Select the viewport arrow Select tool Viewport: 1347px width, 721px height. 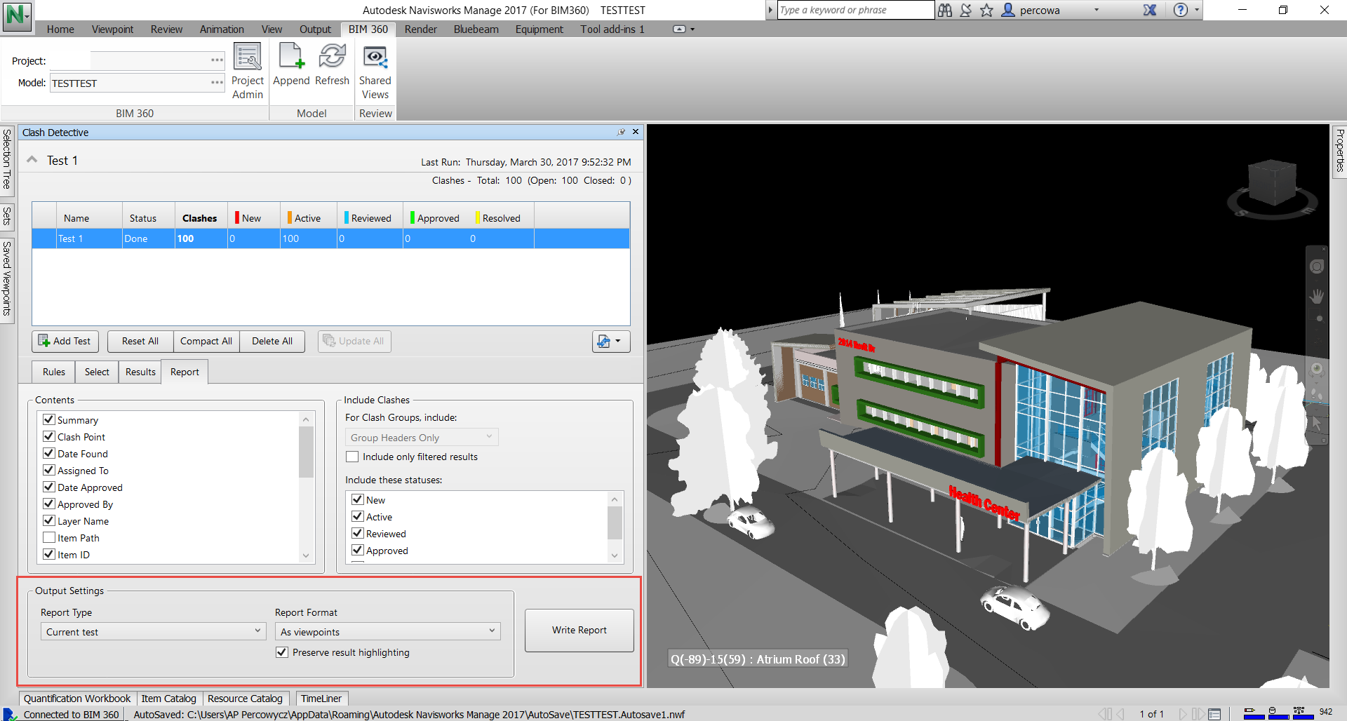pos(1317,424)
